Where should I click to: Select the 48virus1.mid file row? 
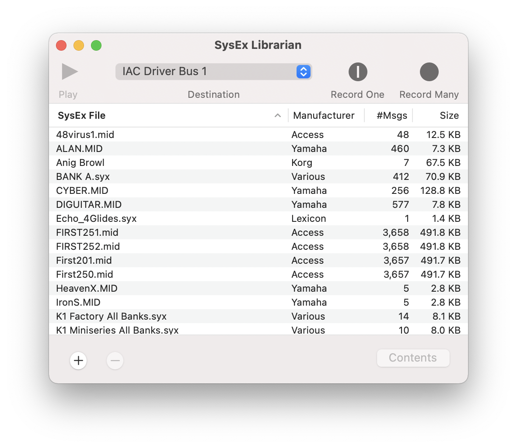tap(85, 135)
